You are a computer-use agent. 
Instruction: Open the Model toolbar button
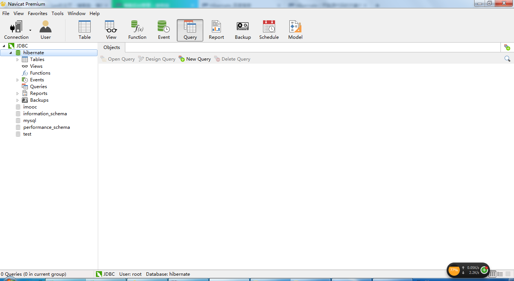(x=295, y=30)
